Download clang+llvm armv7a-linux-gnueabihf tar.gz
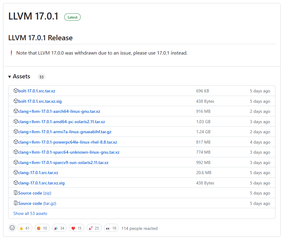The image size is (281, 239). (x=65, y=132)
